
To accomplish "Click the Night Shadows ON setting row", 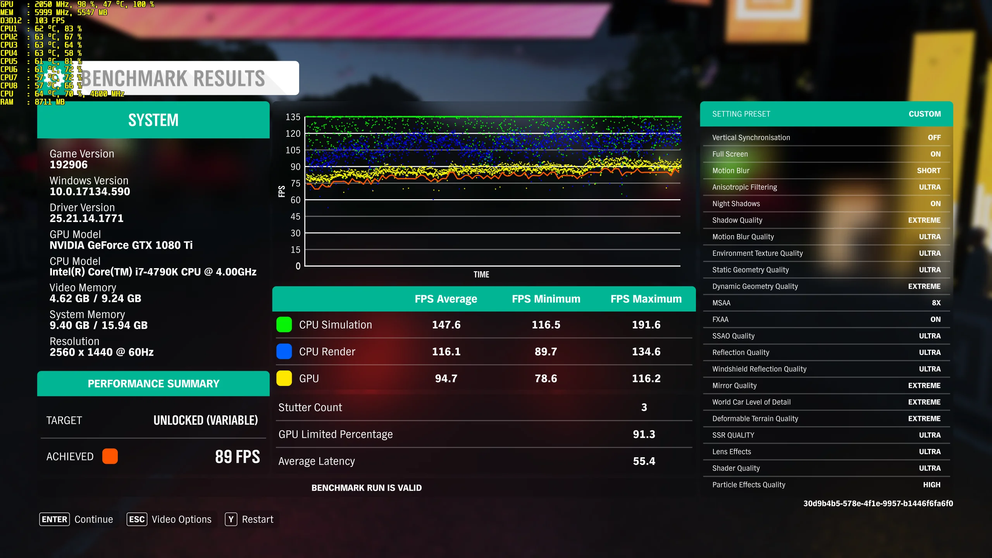I will (x=827, y=204).
